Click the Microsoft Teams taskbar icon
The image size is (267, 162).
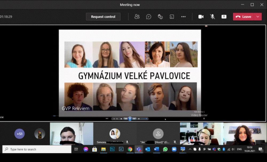coord(139,149)
